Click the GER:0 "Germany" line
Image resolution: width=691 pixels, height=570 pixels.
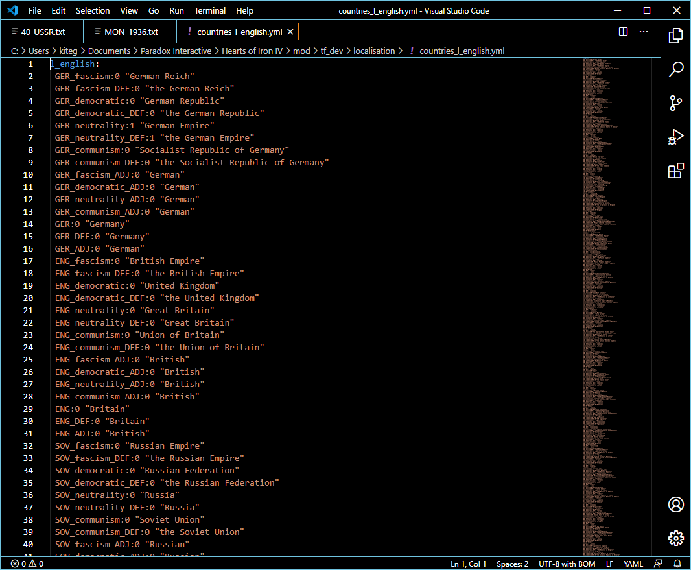tap(92, 224)
